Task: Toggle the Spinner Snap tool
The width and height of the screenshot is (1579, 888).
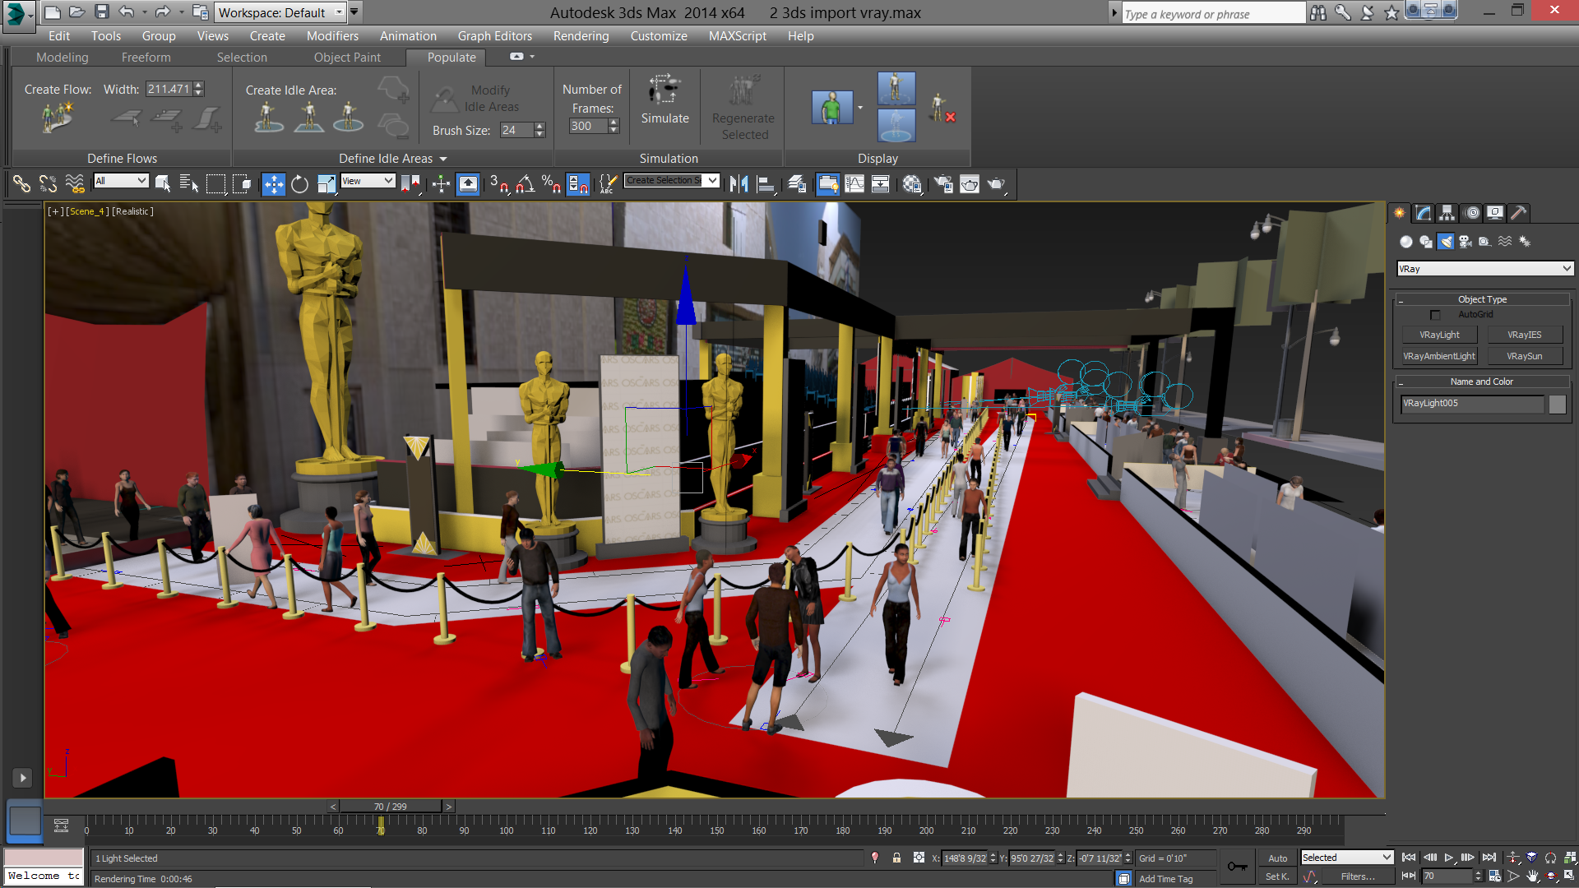Action: 578,184
